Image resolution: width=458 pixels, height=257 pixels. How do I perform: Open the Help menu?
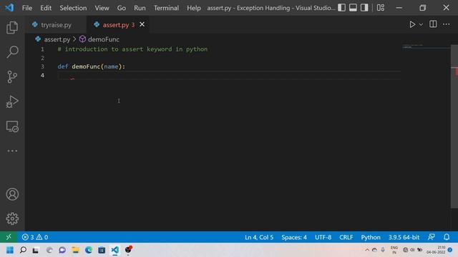tap(194, 8)
